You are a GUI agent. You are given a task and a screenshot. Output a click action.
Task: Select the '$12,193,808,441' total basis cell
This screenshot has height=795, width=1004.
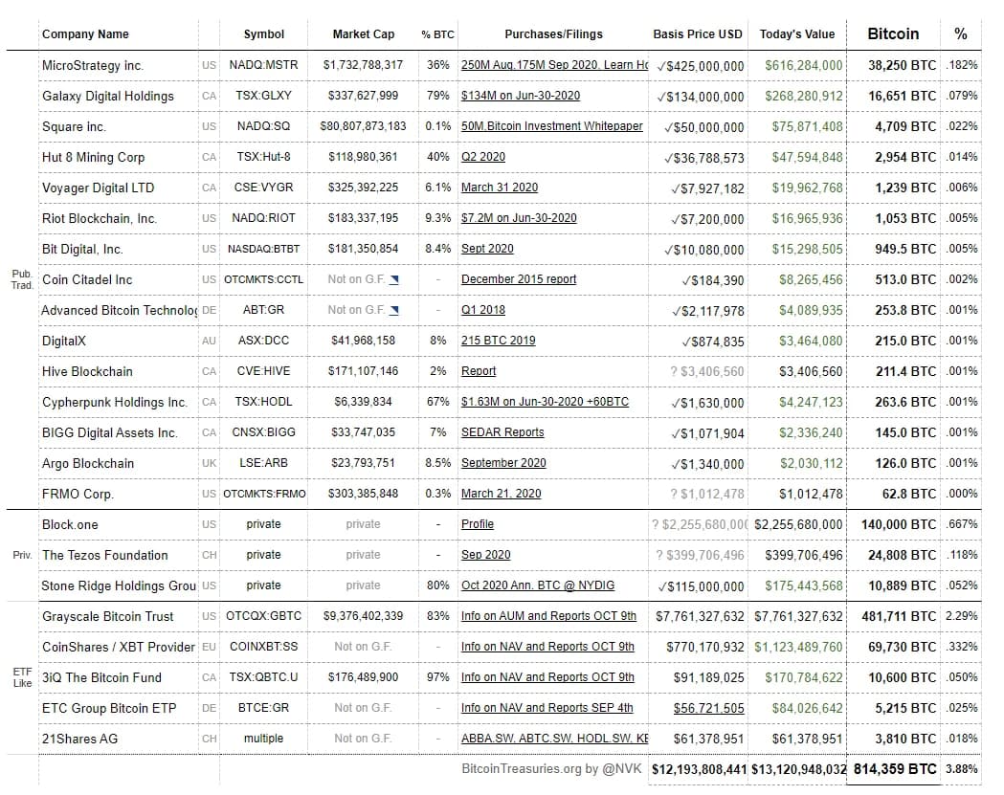[699, 769]
